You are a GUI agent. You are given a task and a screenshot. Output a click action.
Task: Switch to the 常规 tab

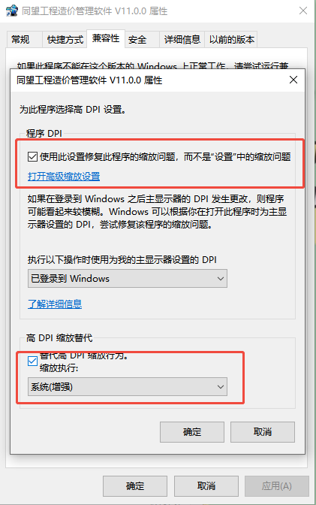20,40
